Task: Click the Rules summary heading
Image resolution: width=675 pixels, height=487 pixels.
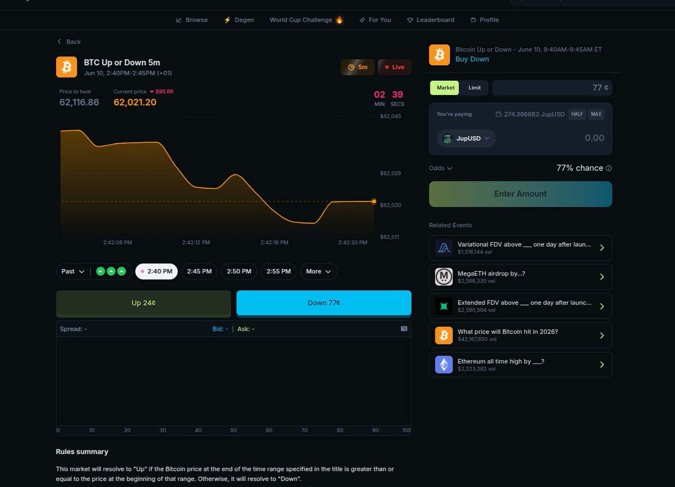Action: coord(82,452)
